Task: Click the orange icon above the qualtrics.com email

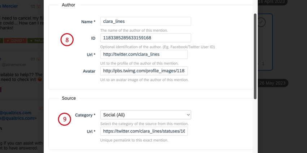Action: tap(40, 108)
